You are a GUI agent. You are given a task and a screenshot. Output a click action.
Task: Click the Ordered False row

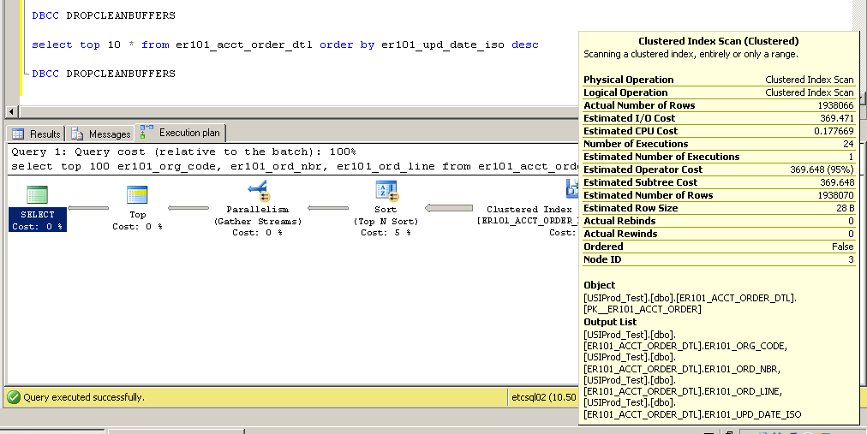point(718,247)
